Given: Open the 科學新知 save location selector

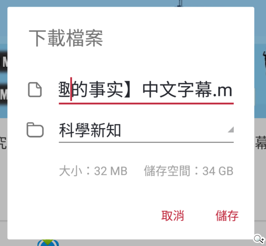Looking at the screenshot, I should click(x=146, y=131).
